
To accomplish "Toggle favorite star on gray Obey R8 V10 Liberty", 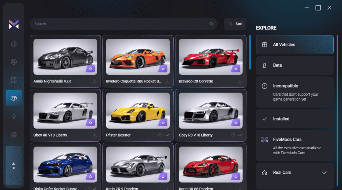I will tap(90, 123).
